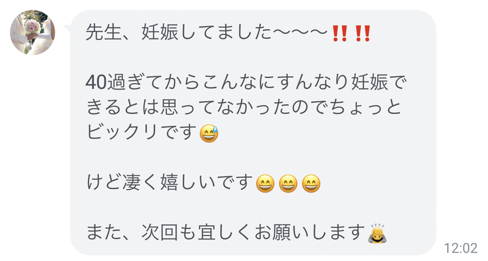Open the sender's bouquet profile picture
488x261 pixels.
[32, 32]
